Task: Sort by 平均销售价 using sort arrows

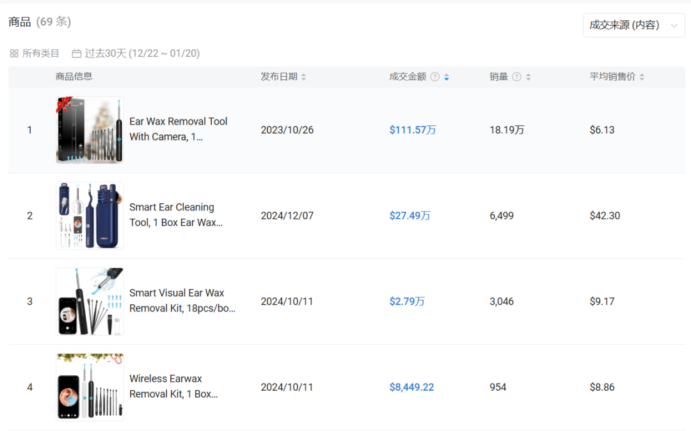Action: 642,77
